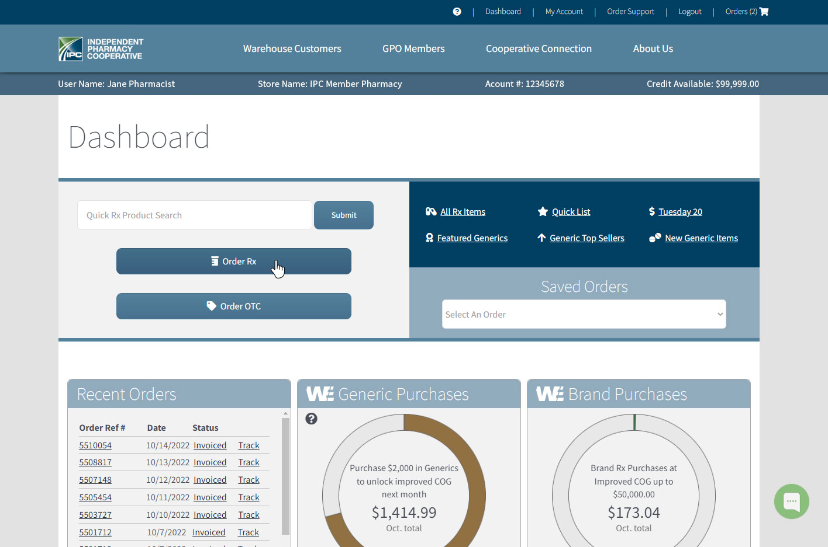The height and width of the screenshot is (547, 828).
Task: Open Orders (2) link
Action: coord(741,12)
